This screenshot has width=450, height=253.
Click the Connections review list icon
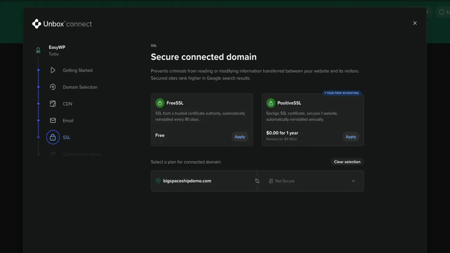click(53, 154)
